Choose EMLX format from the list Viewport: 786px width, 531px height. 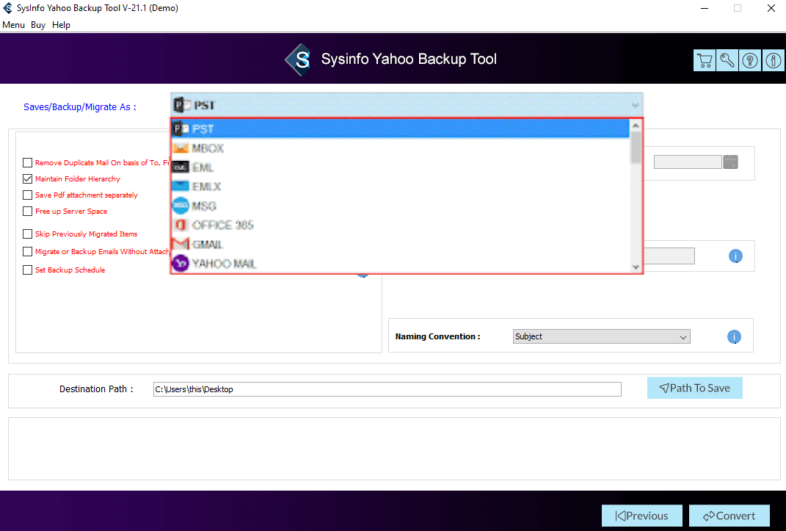pos(400,187)
